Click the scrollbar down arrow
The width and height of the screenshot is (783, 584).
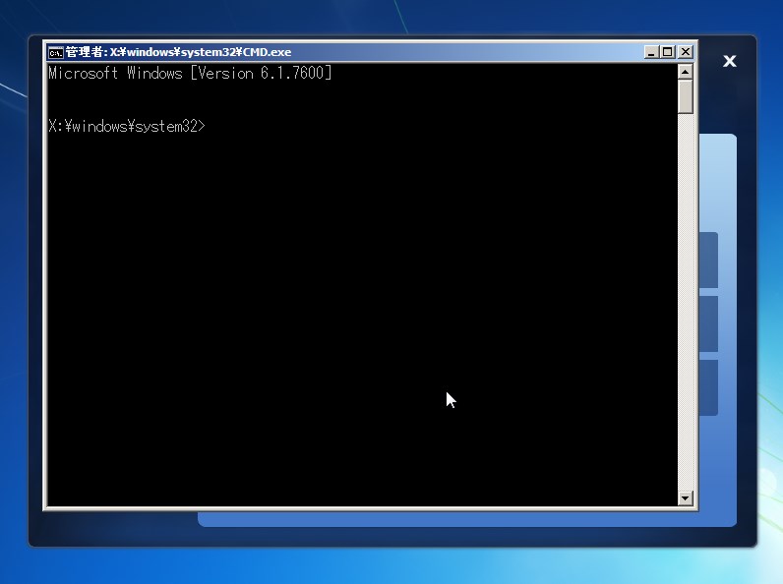[x=686, y=498]
